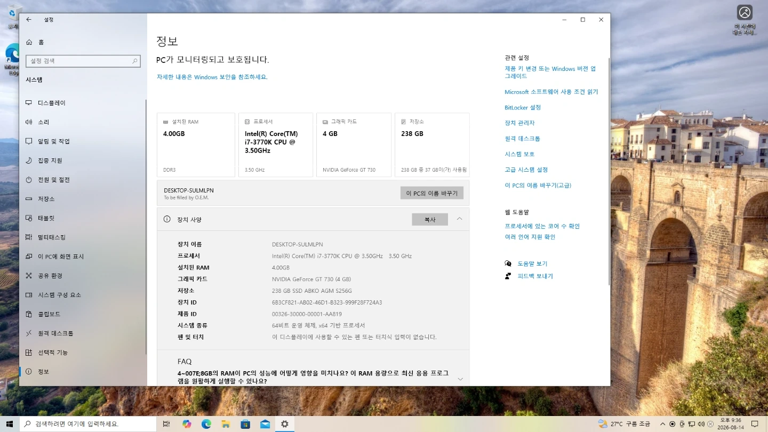This screenshot has width=768, height=432.
Task: Select the 제품 ID value 00326-30000-00001-AA819
Action: pyautogui.click(x=307, y=314)
